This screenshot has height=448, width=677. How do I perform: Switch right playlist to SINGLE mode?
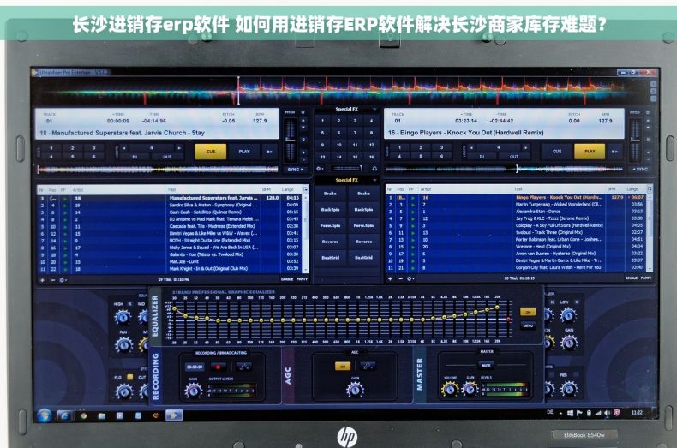pyautogui.click(x=632, y=278)
